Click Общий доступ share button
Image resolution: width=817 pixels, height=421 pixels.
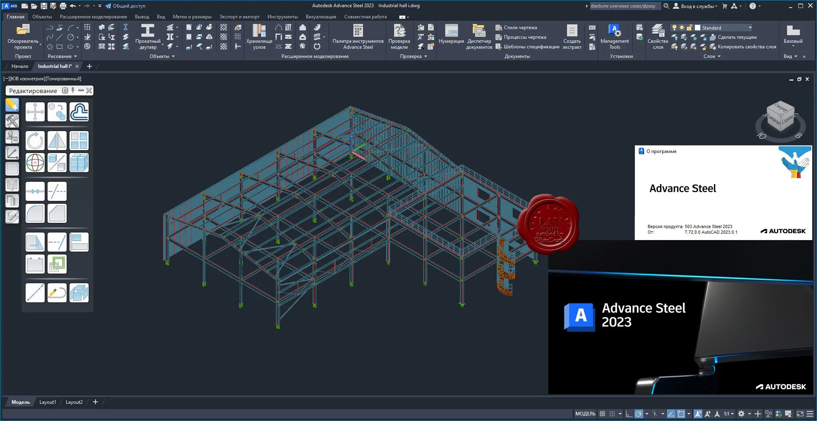[125, 6]
